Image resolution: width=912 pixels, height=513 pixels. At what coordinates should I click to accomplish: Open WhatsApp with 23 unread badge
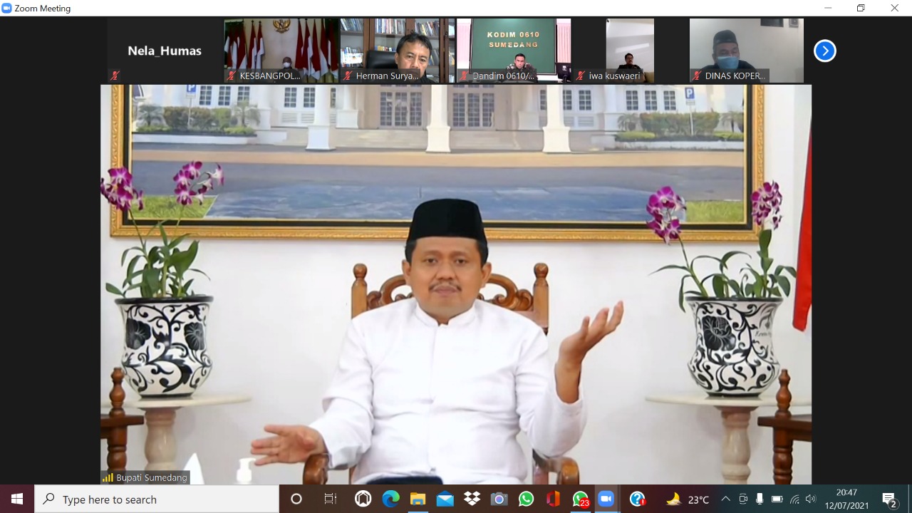[581, 499]
